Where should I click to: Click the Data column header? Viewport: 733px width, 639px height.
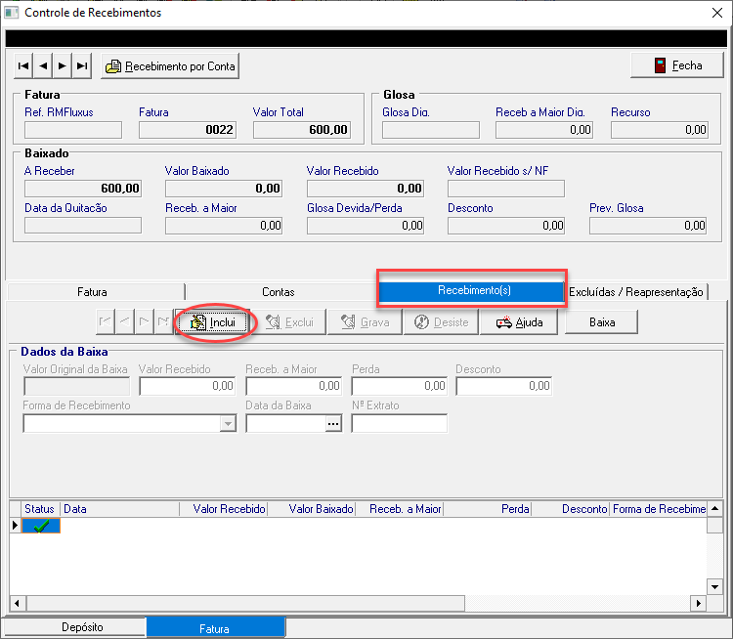click(x=119, y=509)
